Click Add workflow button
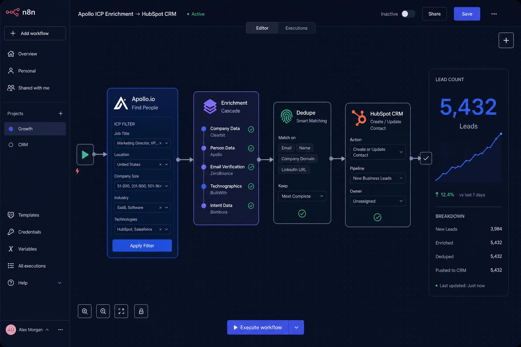This screenshot has height=347, width=521. point(35,33)
